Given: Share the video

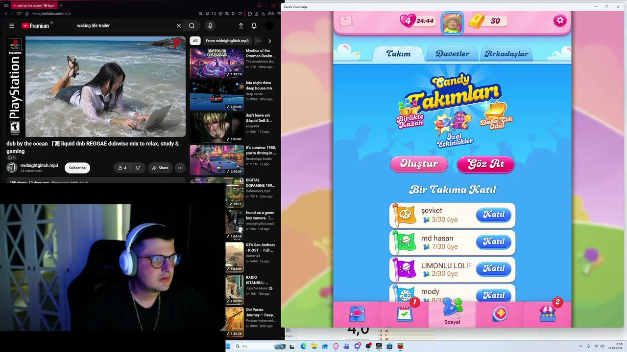Looking at the screenshot, I should pos(160,168).
